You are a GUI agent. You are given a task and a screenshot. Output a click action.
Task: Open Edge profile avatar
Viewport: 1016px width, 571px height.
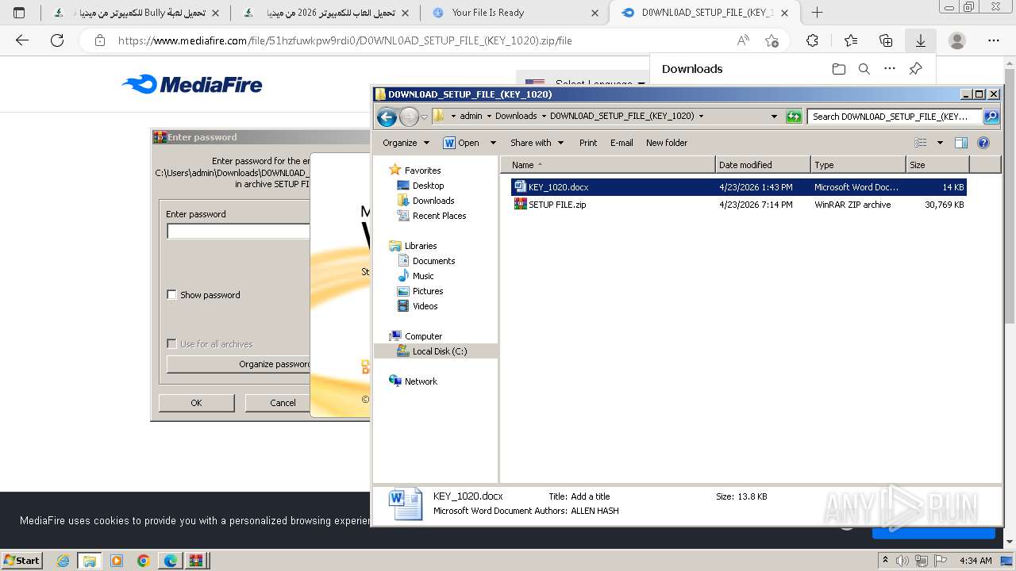coord(957,40)
